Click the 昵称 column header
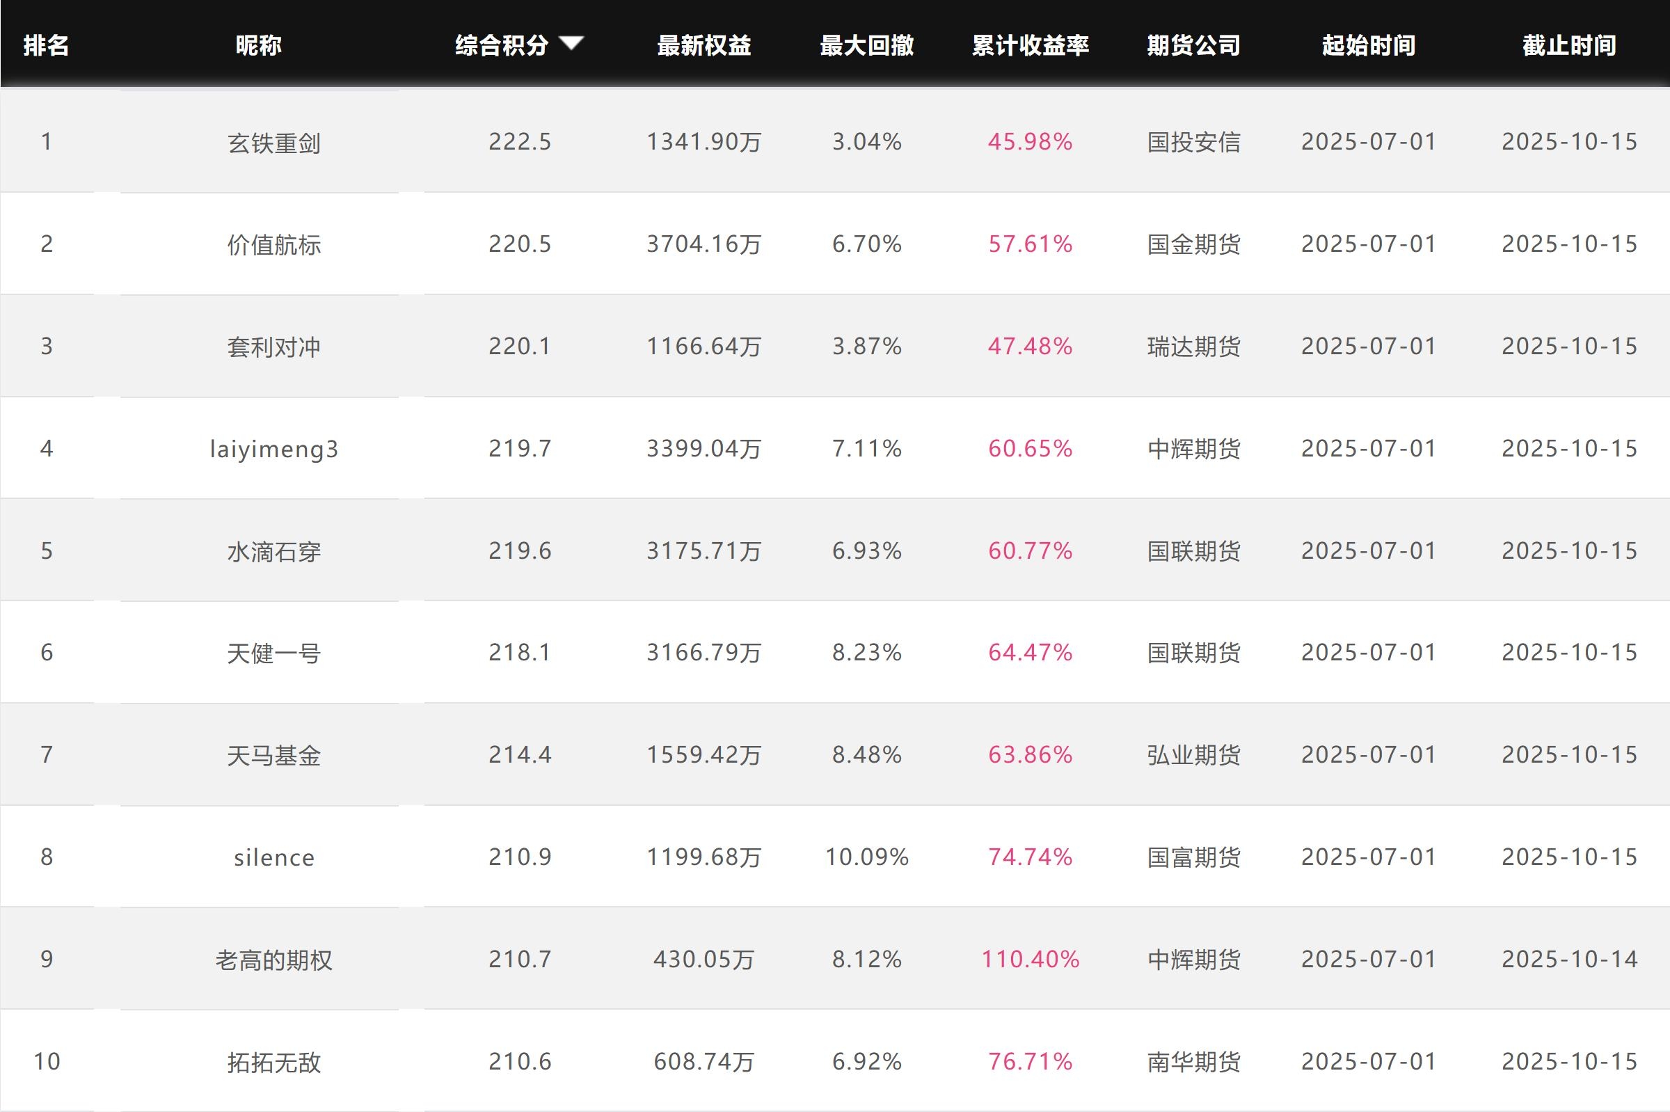This screenshot has width=1670, height=1112. (x=259, y=45)
